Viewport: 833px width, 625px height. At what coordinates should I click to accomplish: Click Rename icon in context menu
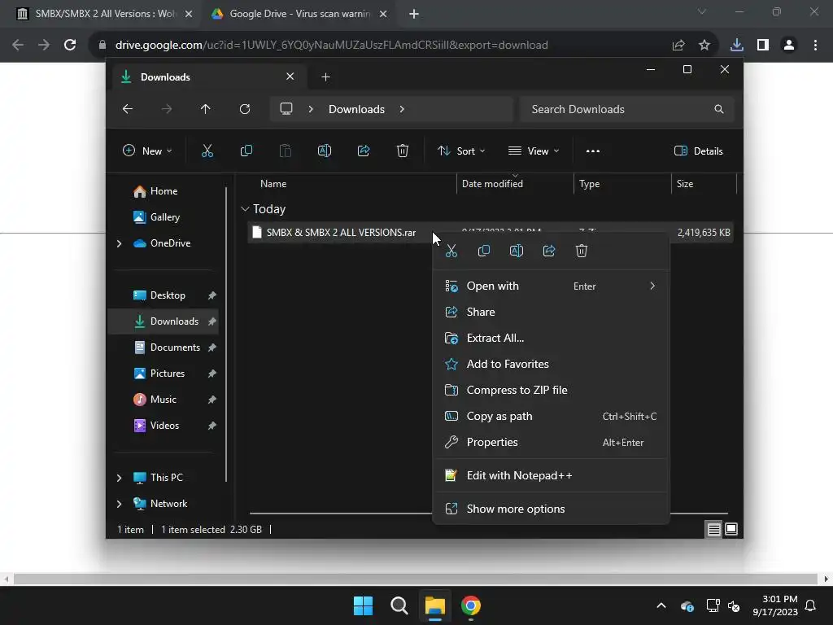517,251
